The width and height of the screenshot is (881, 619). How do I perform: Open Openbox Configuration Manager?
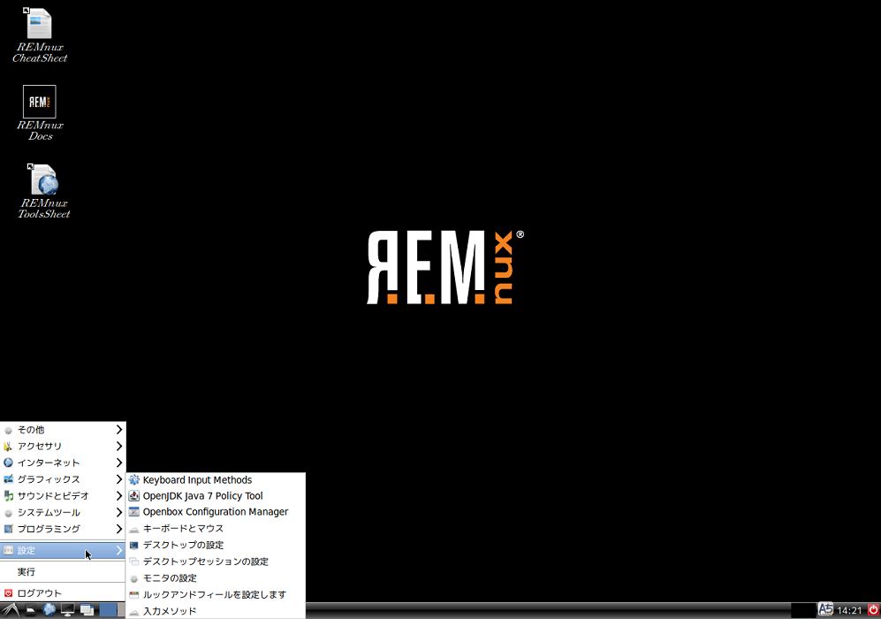pos(216,512)
